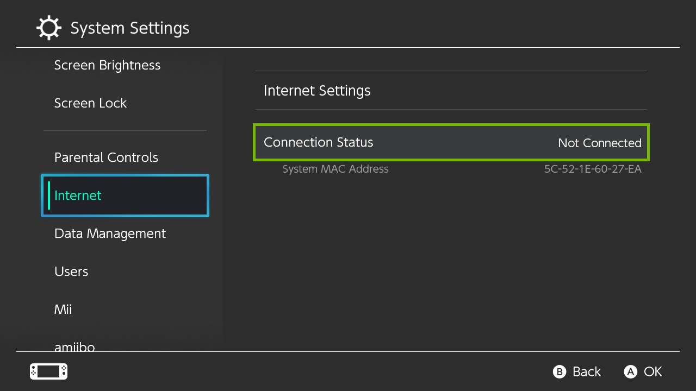Click the Not Connected status text

pyautogui.click(x=600, y=143)
